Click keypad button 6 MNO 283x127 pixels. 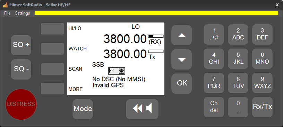pos(263,58)
